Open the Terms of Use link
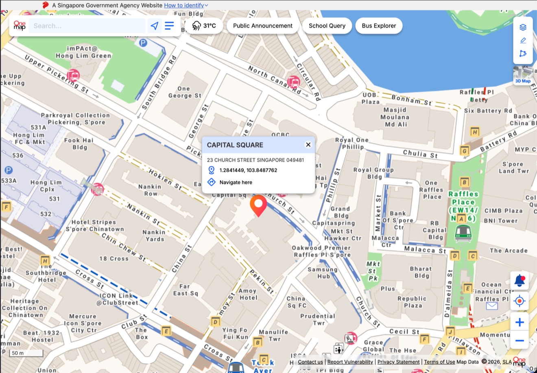Screen dimensions: 537x373 click(439, 362)
